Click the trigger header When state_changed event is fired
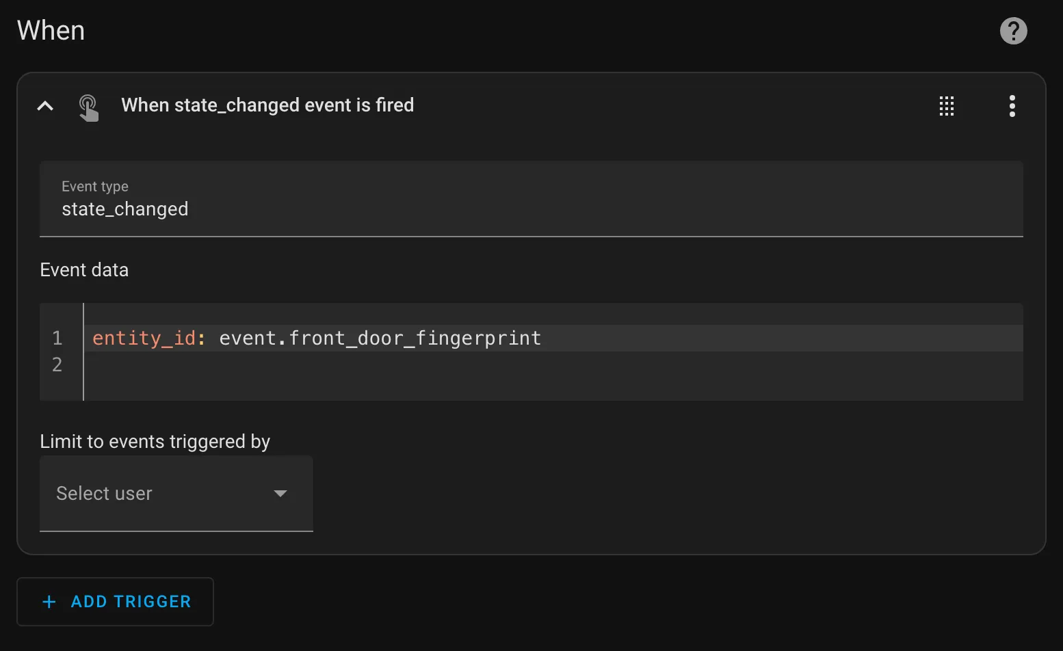 point(267,105)
